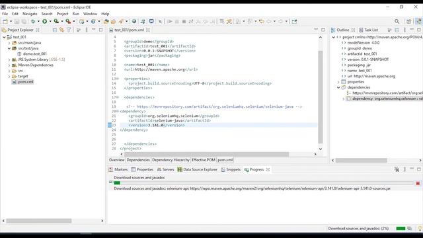Open Project Explorer view menu icon

click(x=87, y=30)
